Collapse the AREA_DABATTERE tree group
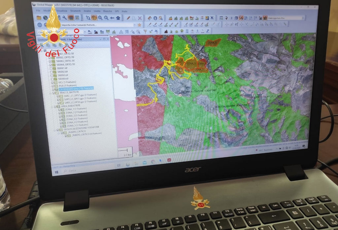 point(52,107)
